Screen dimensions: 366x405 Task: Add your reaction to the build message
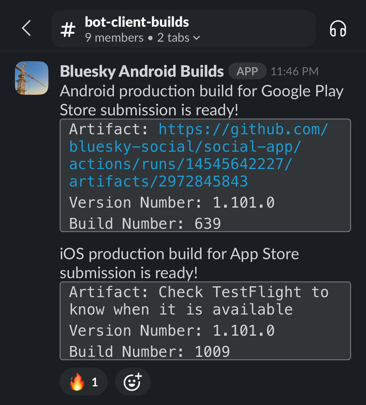(x=133, y=382)
